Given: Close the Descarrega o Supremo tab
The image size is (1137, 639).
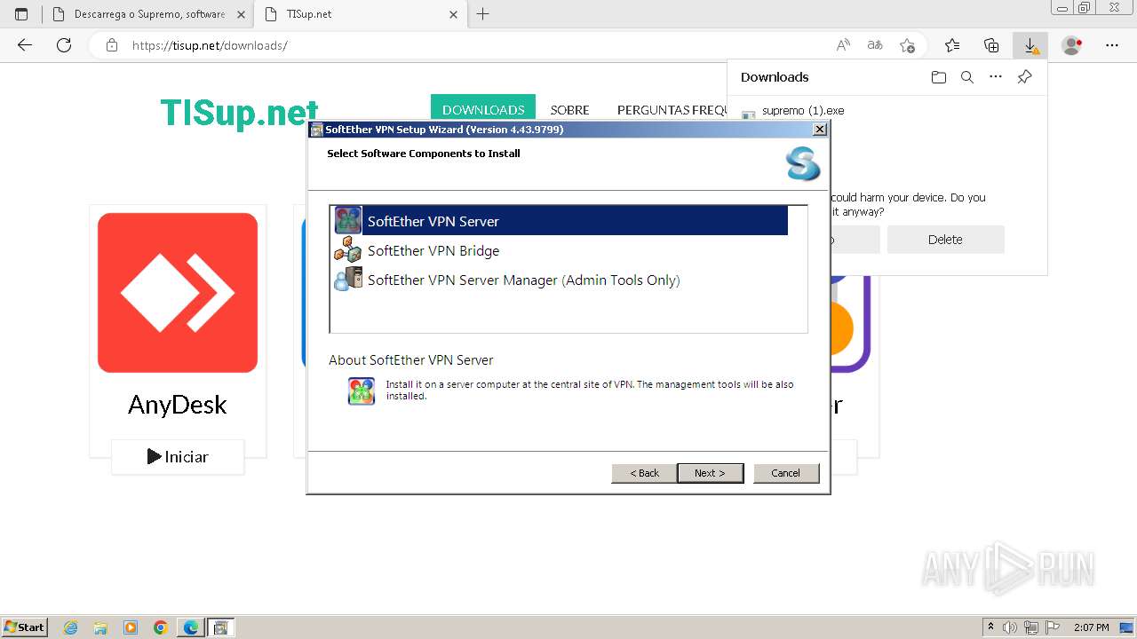Looking at the screenshot, I should tap(241, 14).
